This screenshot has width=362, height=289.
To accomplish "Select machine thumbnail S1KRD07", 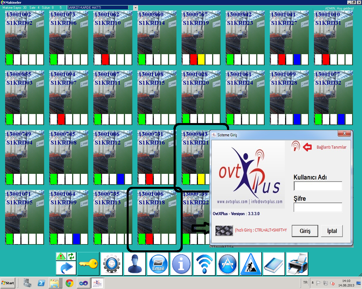I will (x=69, y=98).
